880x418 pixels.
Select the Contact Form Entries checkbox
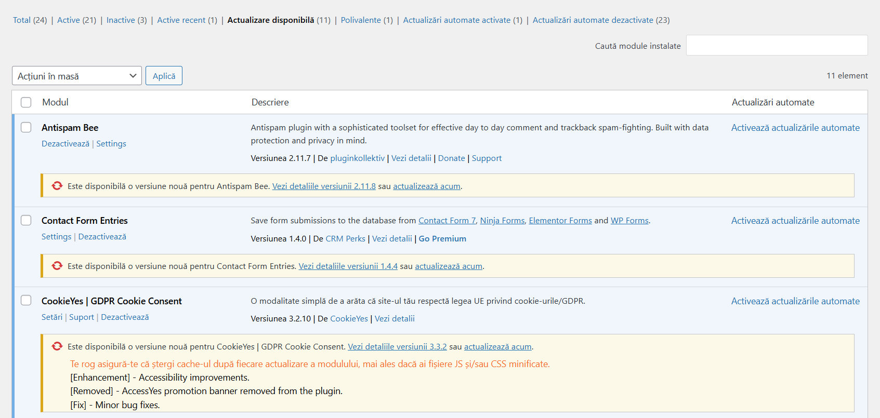coord(26,220)
